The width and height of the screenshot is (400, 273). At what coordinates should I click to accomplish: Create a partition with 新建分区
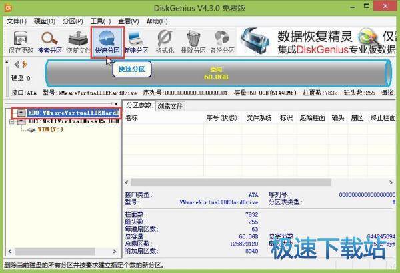coord(136,42)
